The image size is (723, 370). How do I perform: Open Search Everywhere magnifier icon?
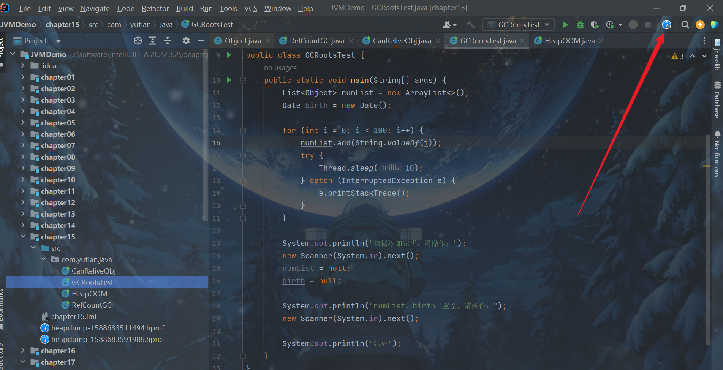685,25
